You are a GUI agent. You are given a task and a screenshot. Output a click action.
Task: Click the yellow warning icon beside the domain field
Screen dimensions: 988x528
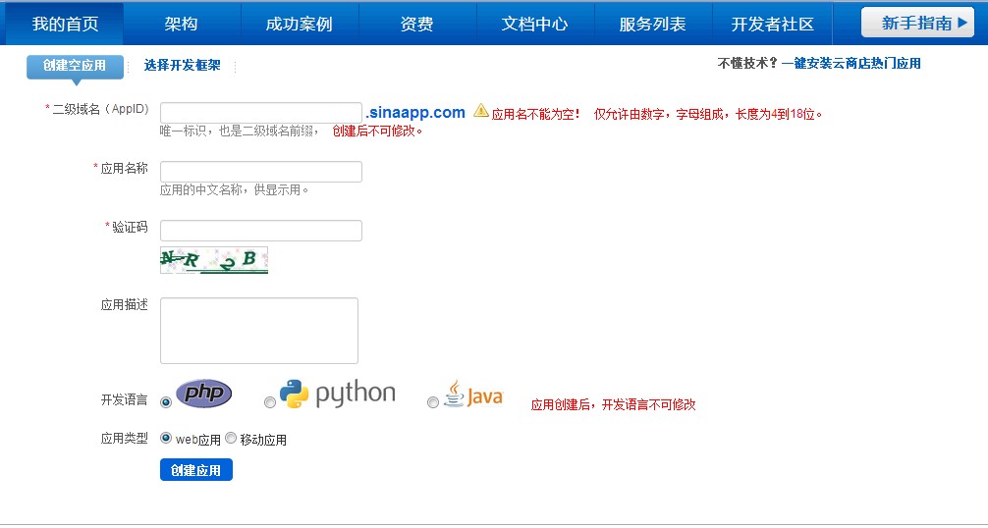coord(481,112)
